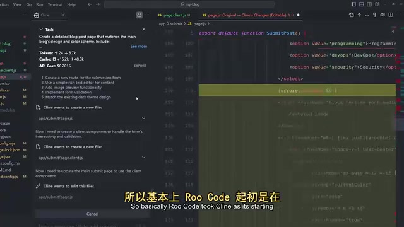Click the submit breadcrumb segment
This screenshot has height=227, width=404.
point(176,24)
